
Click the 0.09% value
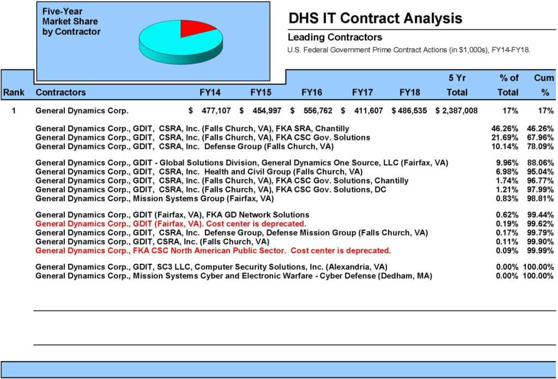507,251
